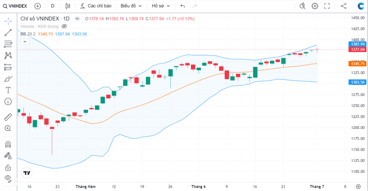
Task: Toggle hide all drawings eye
Action: pyautogui.click(x=8, y=179)
